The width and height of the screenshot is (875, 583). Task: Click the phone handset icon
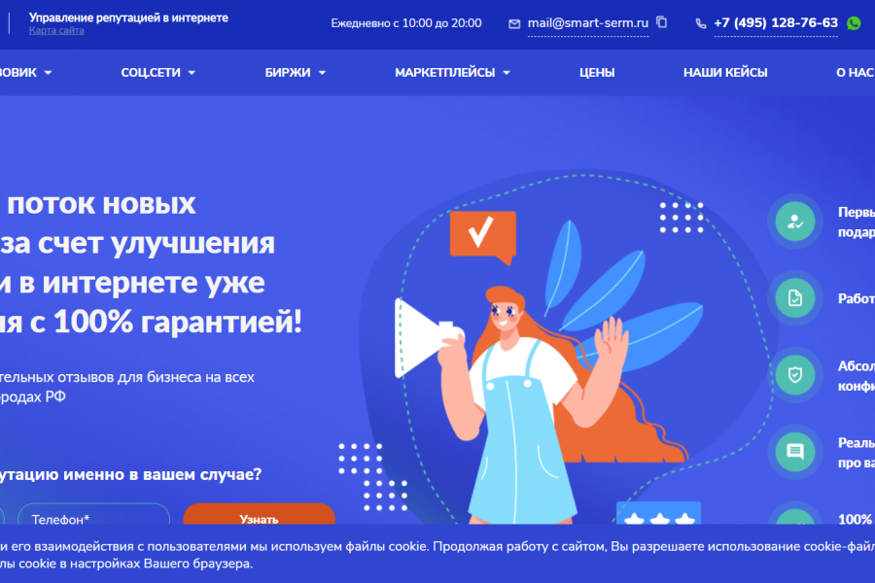coord(700,23)
